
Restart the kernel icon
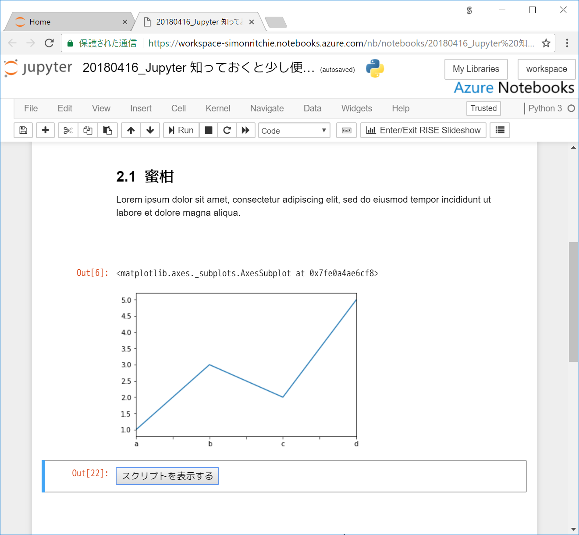[227, 130]
